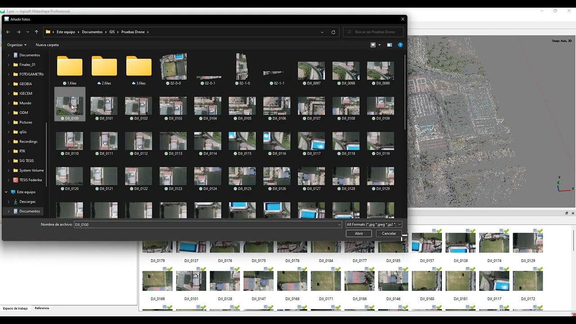
Task: Click Este equipo in the breadcrumb path
Action: (66, 32)
